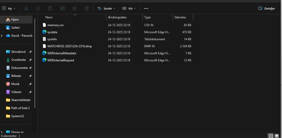Screen dimensions: 282x138
Task: Click the sysinfo document icon
Action: click(44, 39)
